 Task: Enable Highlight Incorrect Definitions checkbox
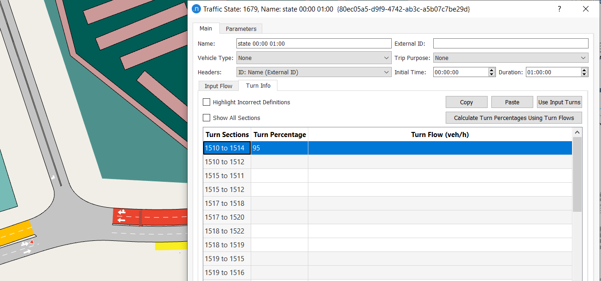click(x=206, y=102)
